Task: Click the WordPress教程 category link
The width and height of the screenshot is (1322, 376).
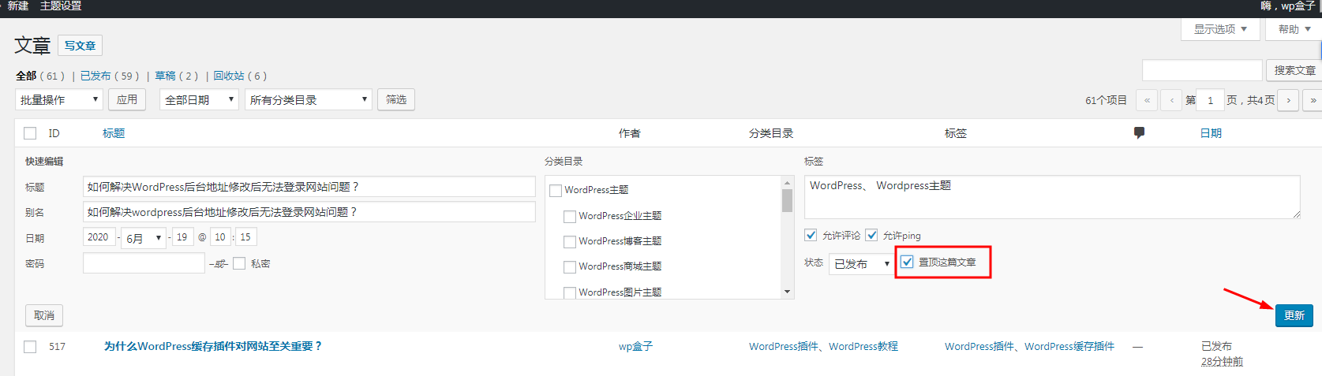Action: [x=863, y=346]
